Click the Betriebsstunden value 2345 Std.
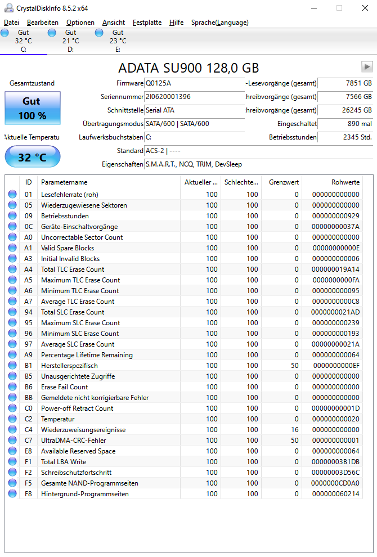 (x=345, y=137)
